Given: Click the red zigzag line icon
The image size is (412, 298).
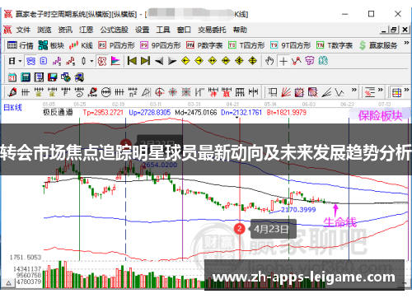Looking at the screenshot, I should [x=297, y=61].
